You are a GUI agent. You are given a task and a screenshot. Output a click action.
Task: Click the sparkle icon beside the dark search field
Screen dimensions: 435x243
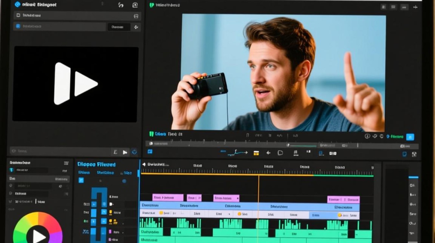click(x=136, y=27)
